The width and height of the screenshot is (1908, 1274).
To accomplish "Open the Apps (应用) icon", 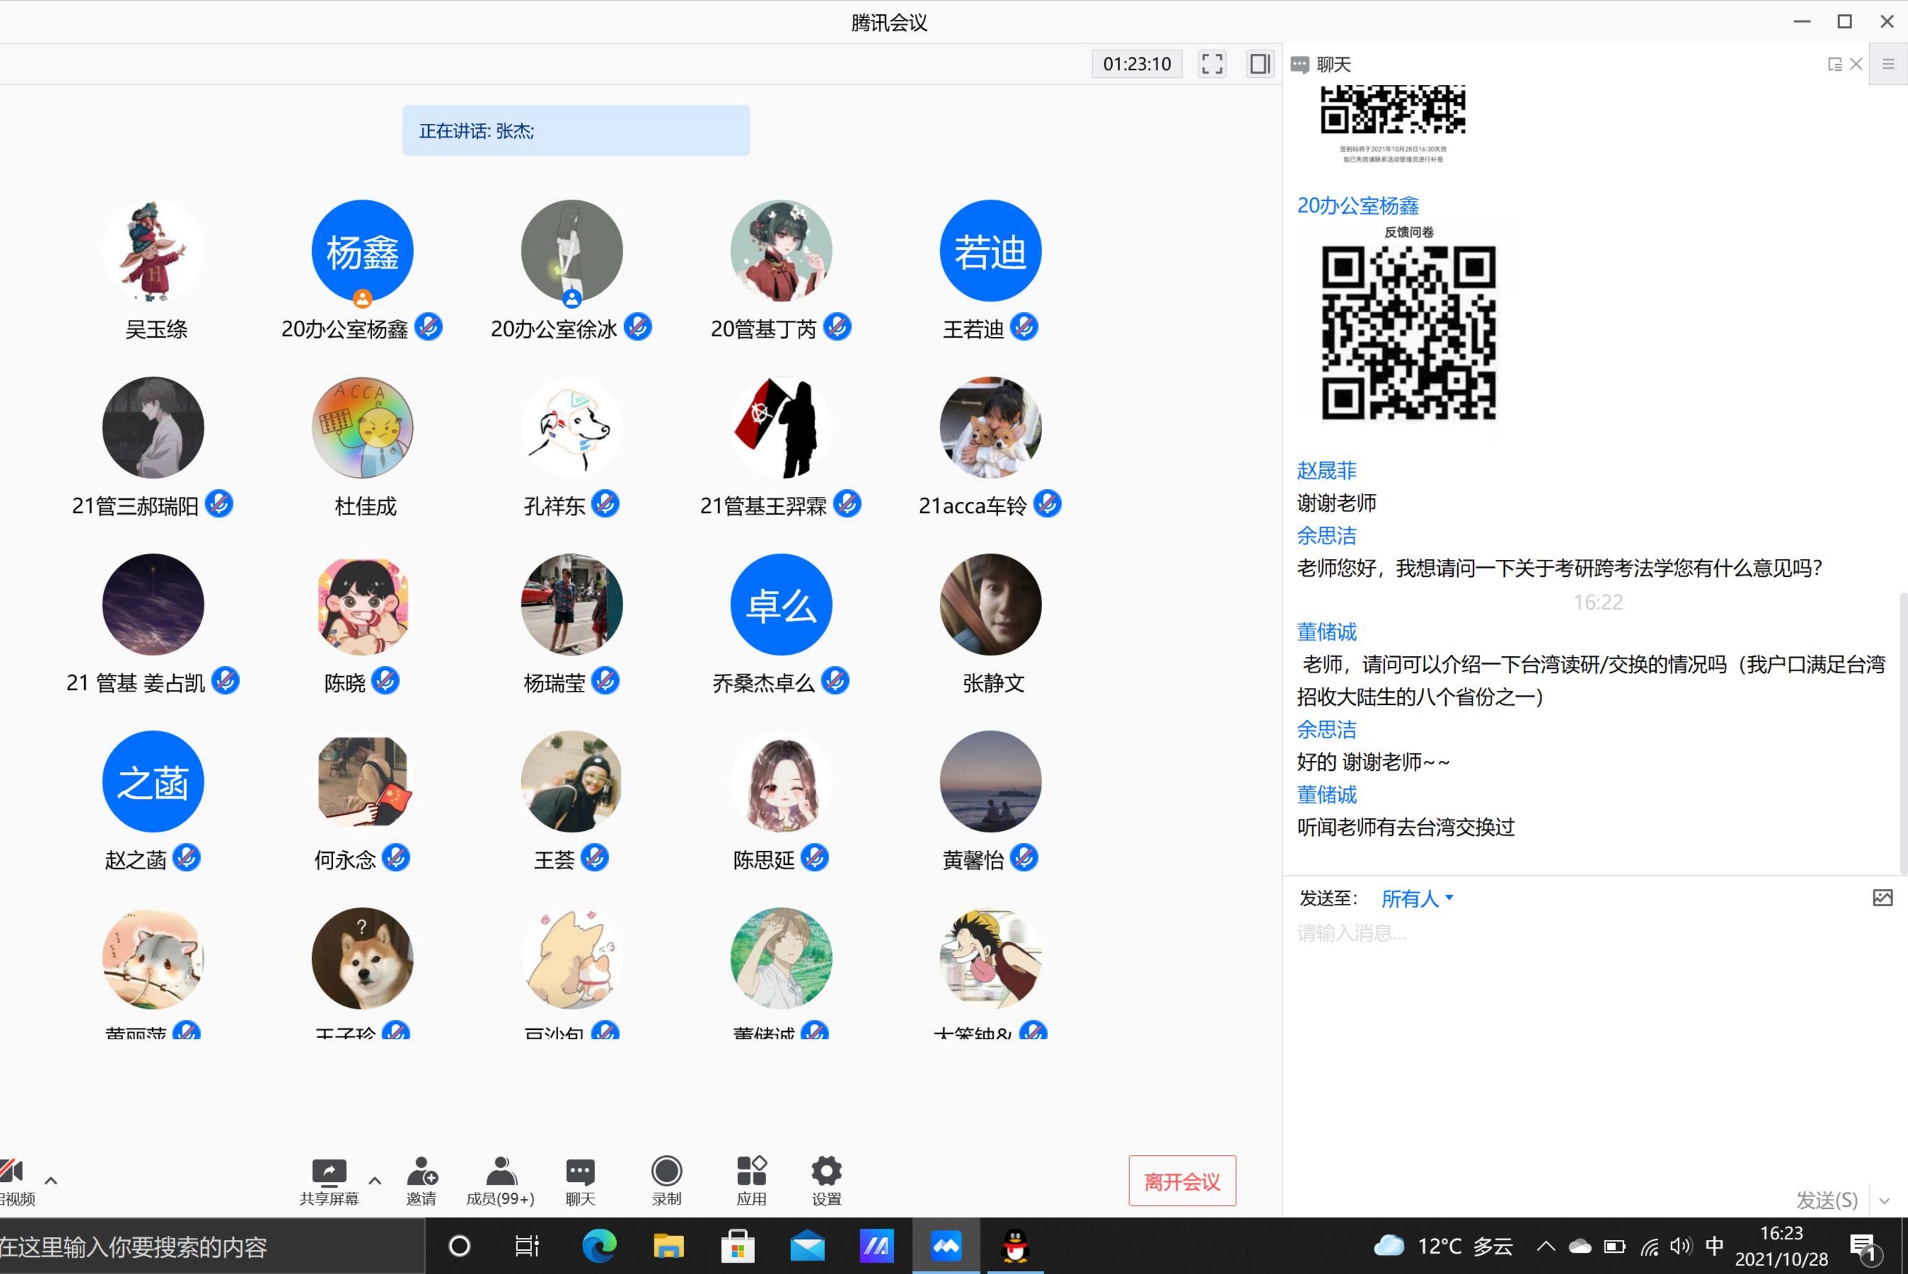I will click(x=751, y=1181).
